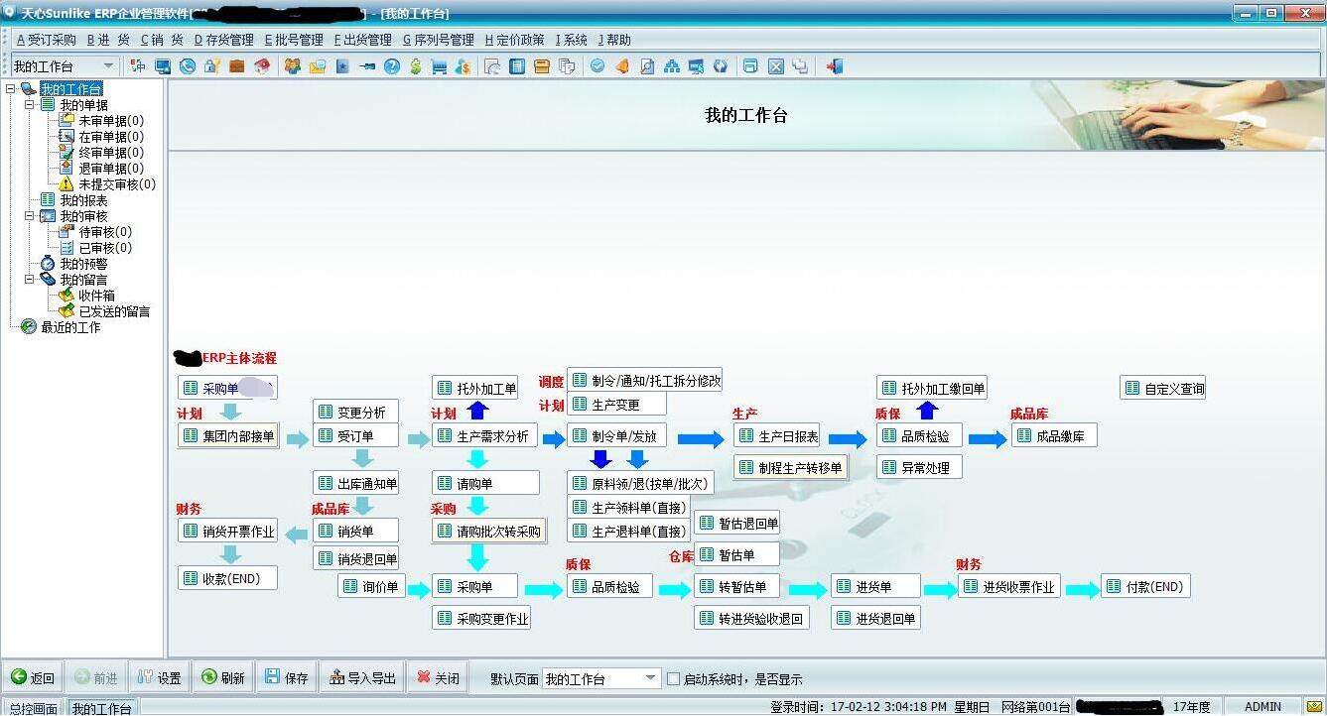Image resolution: width=1327 pixels, height=716 pixels.
Task: Click the padlock security icon on the toolbar
Action: coord(210,66)
